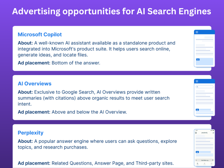The image size is (224, 168).
Task: Click the Perplexity heading
Action: (x=31, y=133)
